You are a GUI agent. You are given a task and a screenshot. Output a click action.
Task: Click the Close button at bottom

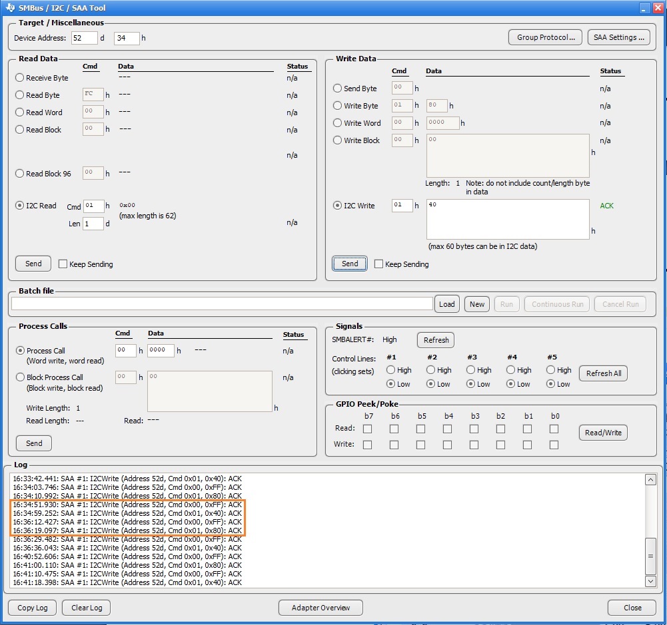[632, 608]
